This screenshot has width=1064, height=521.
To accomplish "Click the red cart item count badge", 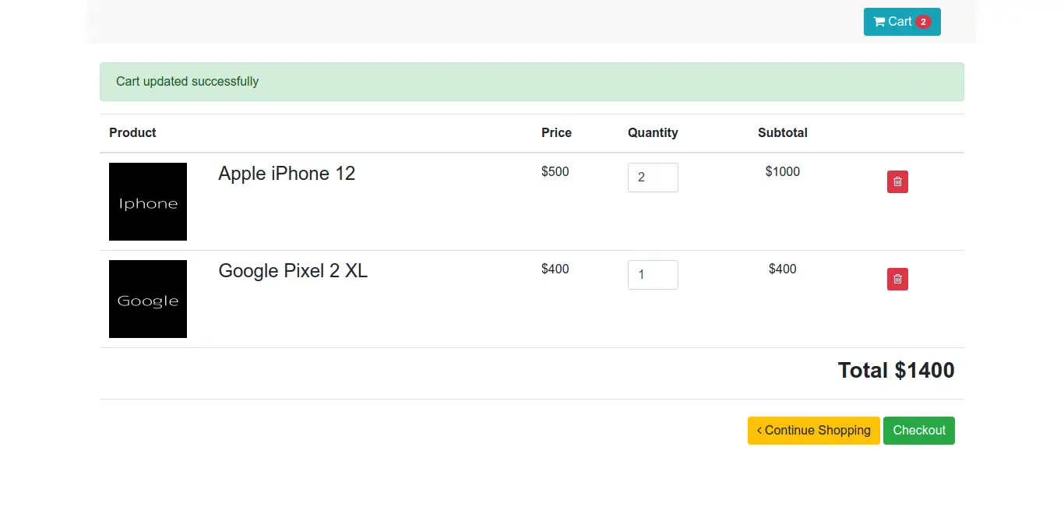I will [923, 22].
